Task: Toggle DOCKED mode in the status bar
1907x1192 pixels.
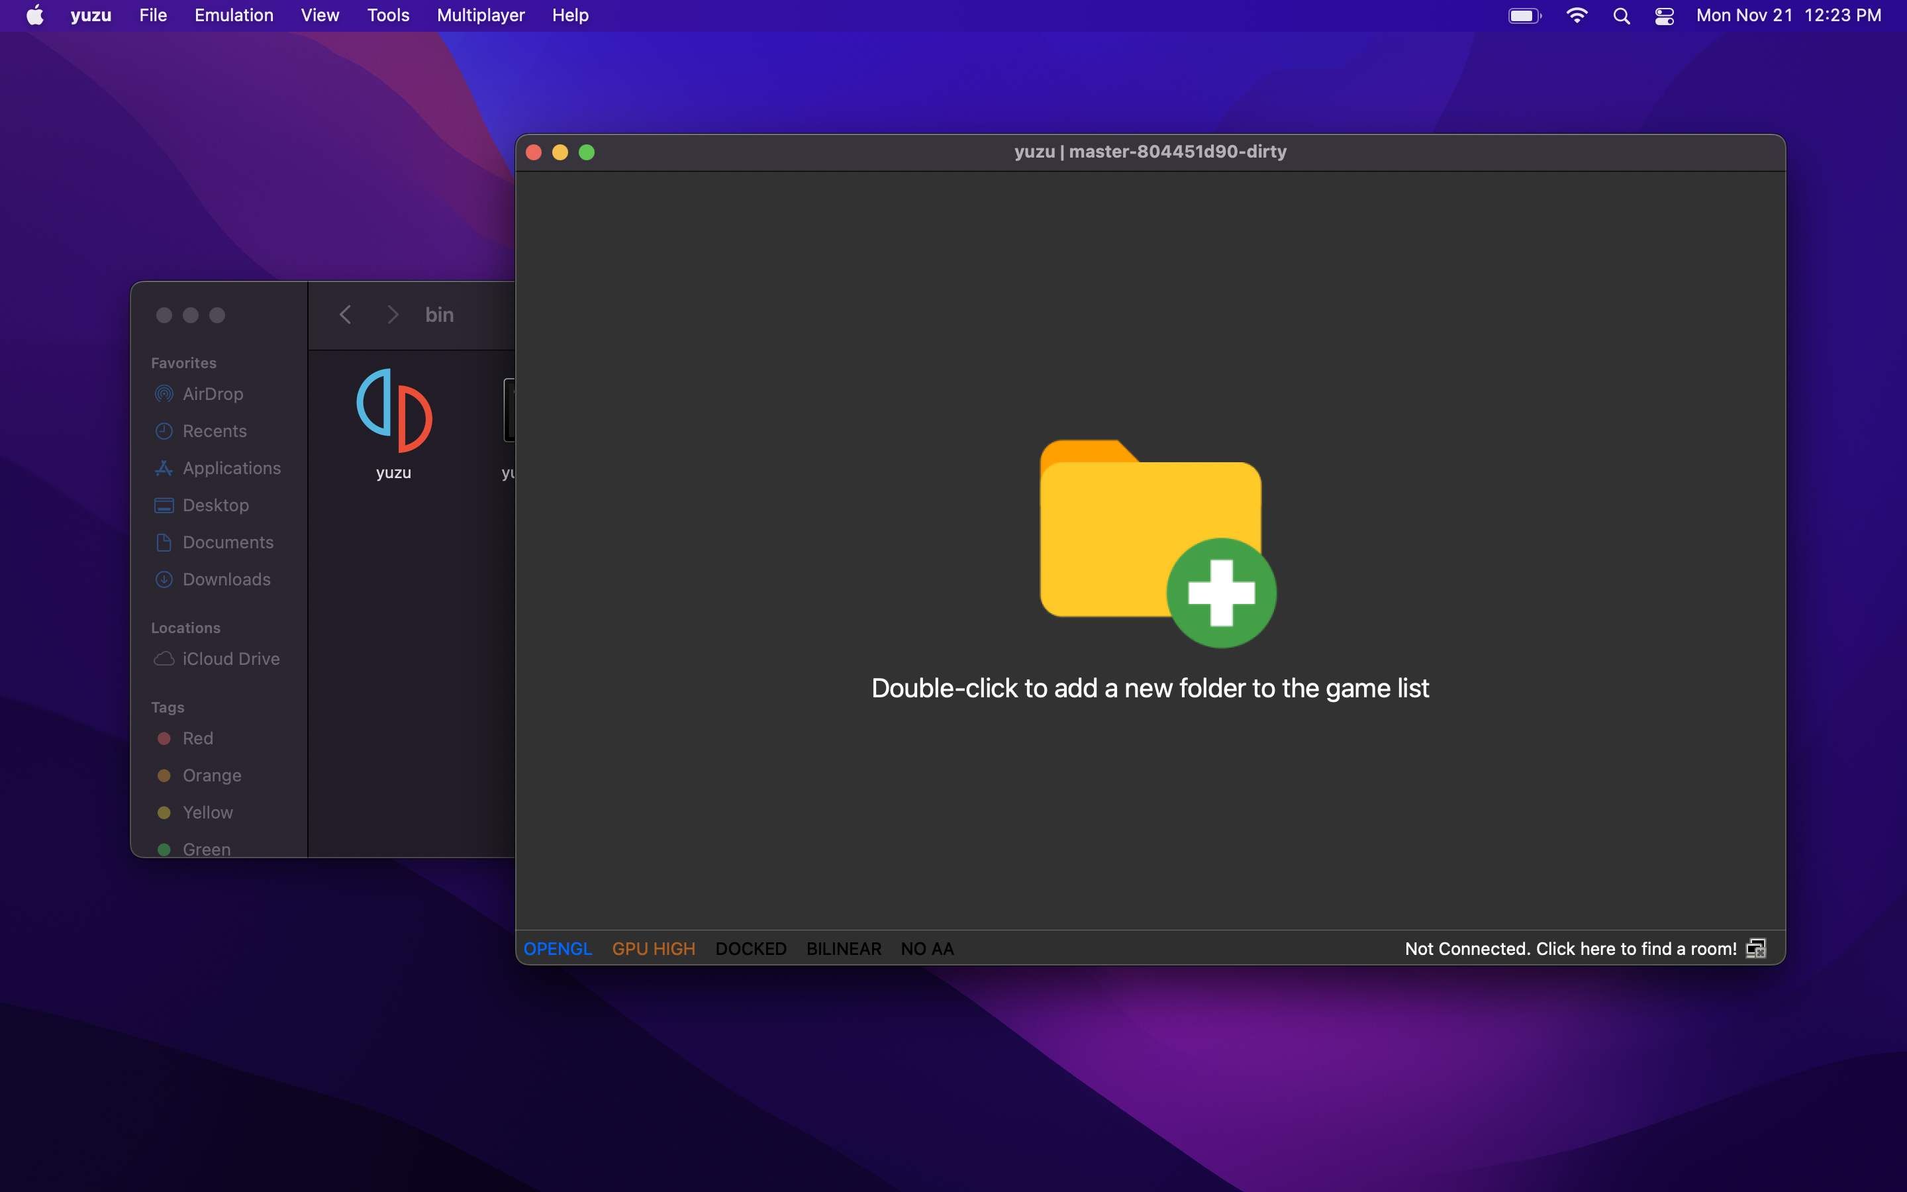Action: click(750, 948)
